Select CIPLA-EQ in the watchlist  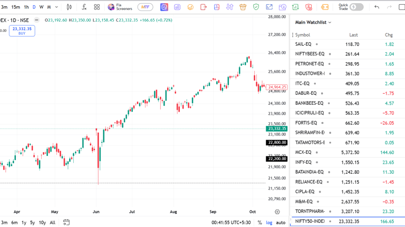348,192
